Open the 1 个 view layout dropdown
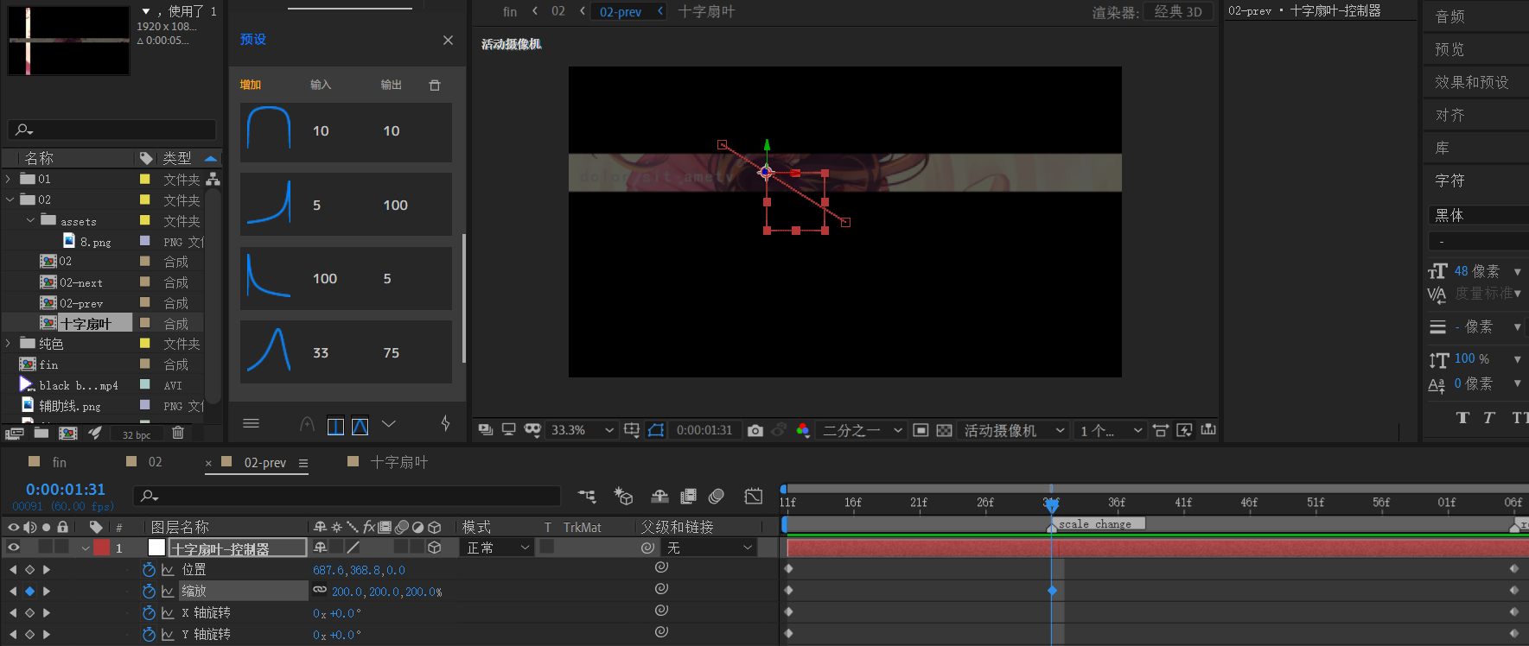The image size is (1529, 646). pyautogui.click(x=1112, y=430)
